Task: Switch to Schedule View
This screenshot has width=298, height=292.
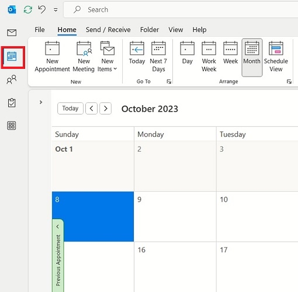Action: point(276,57)
